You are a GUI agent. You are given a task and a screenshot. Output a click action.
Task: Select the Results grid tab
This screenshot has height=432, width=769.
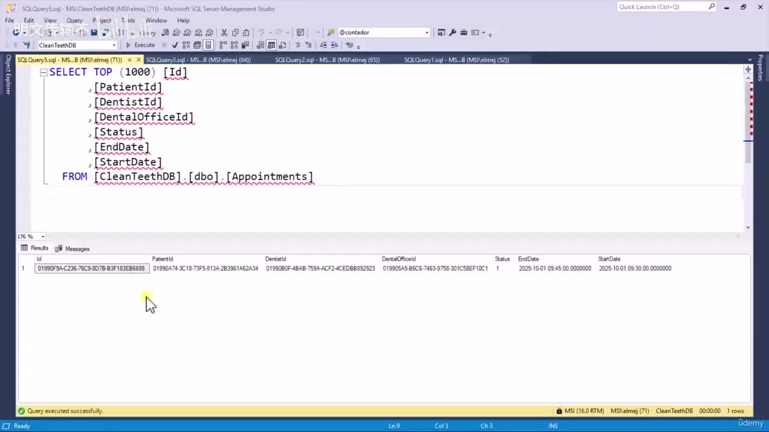[x=35, y=248]
